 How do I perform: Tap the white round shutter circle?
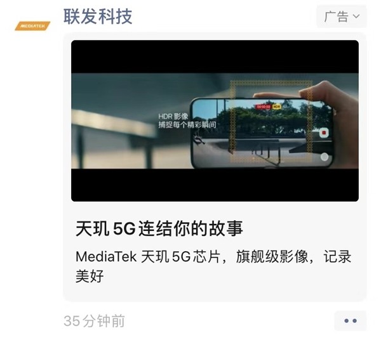point(324,157)
